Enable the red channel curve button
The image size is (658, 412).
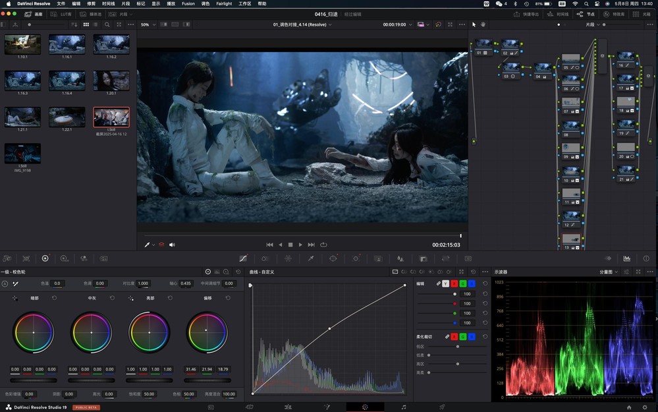(x=454, y=283)
